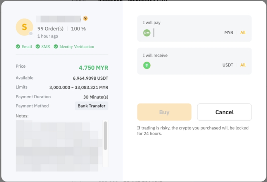267x182 pixels.
Task: Click the Notes scrollbar thumb
Action: click(x=105, y=136)
